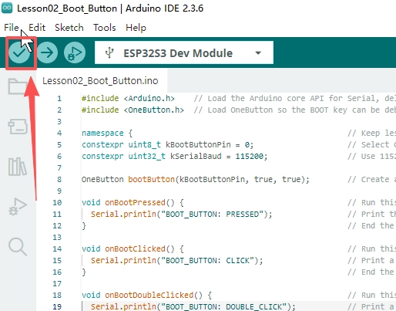This screenshot has width=396, height=311.
Task: Select the Lesson02_Boot_Button.ino tab
Action: click(x=100, y=81)
